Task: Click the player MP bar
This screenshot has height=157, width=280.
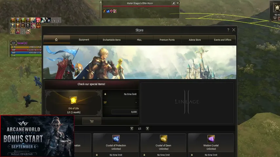Action: pyautogui.click(x=26, y=53)
